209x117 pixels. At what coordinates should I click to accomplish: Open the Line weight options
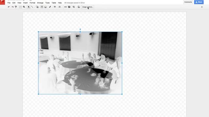tap(55, 7)
